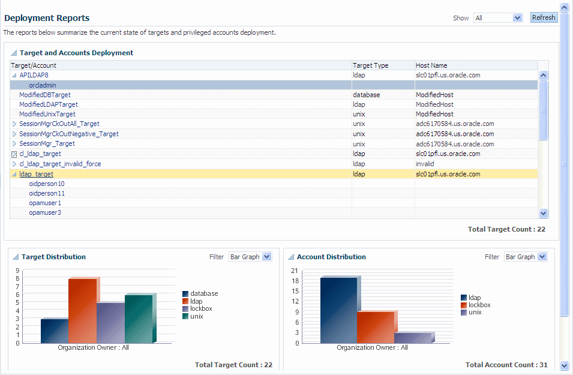Open the ModifiedLDAPTarget link

tap(49, 104)
